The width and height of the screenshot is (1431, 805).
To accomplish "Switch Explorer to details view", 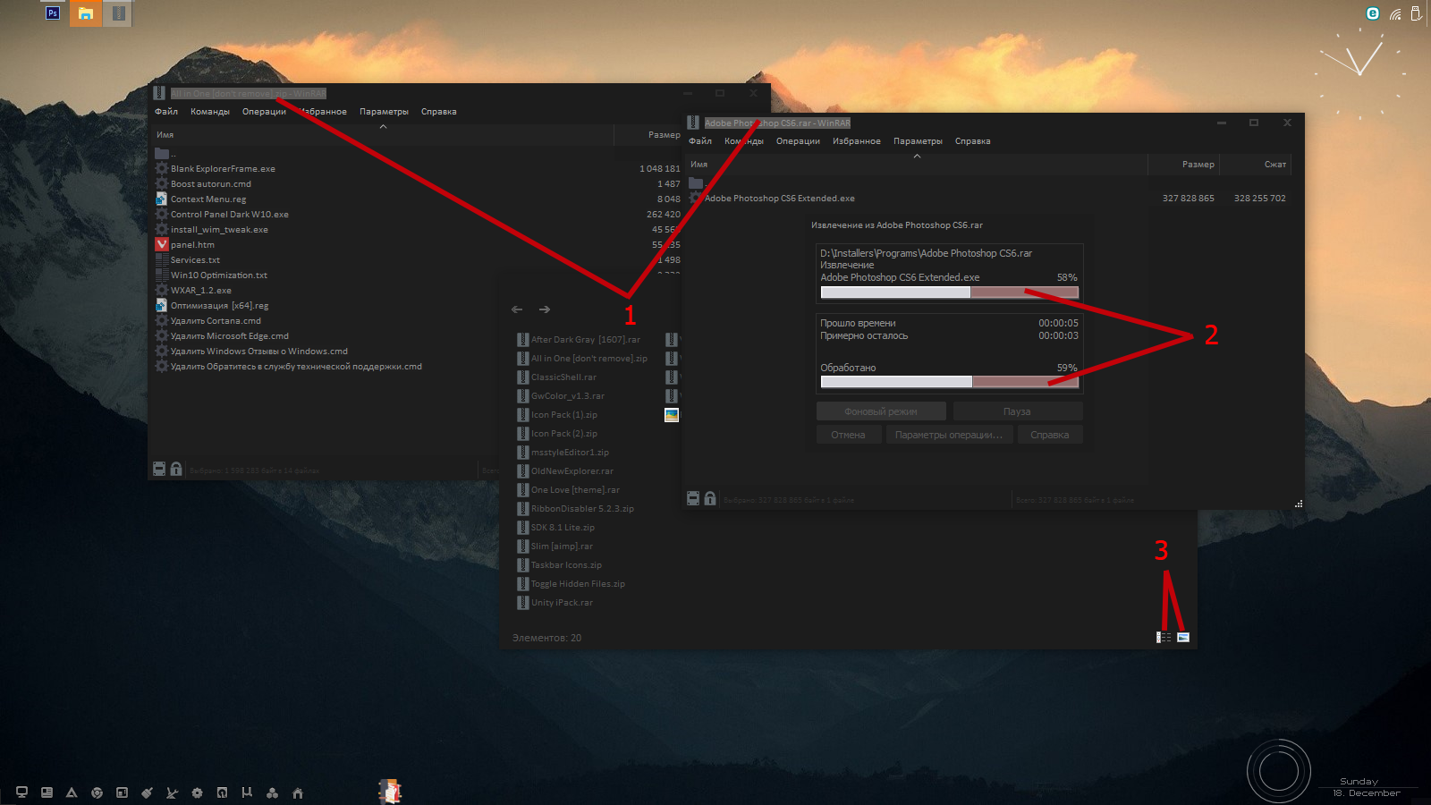I will (x=1164, y=637).
